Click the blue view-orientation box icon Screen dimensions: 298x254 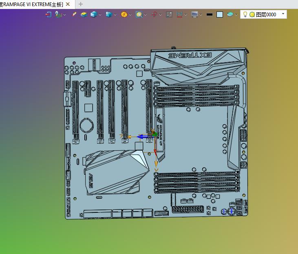(109, 14)
